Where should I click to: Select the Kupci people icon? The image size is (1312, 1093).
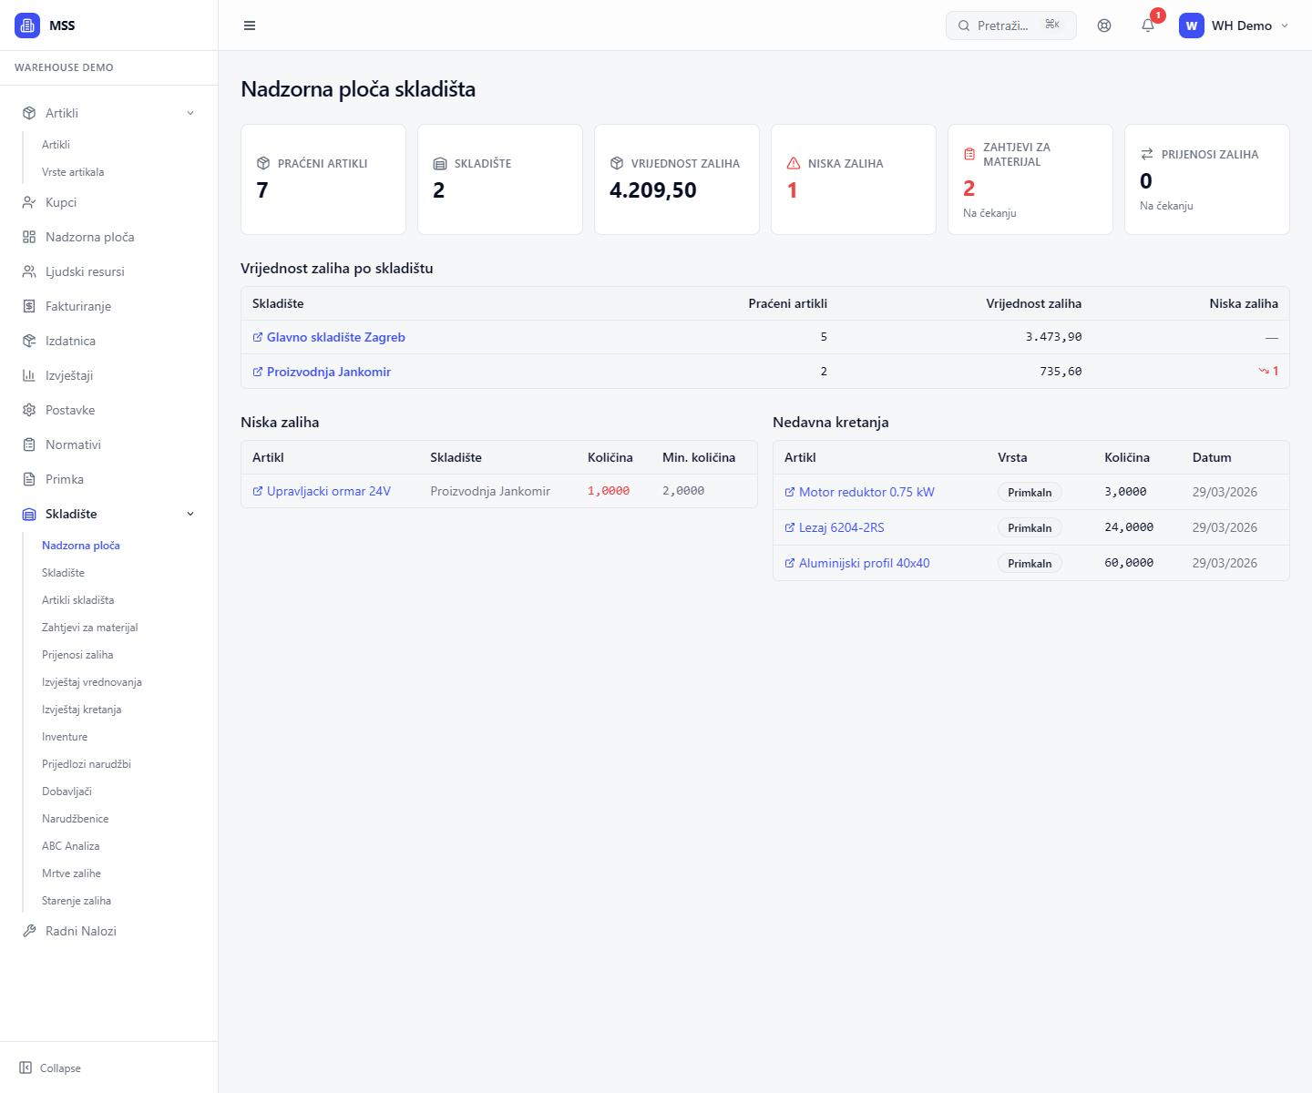[x=28, y=202]
